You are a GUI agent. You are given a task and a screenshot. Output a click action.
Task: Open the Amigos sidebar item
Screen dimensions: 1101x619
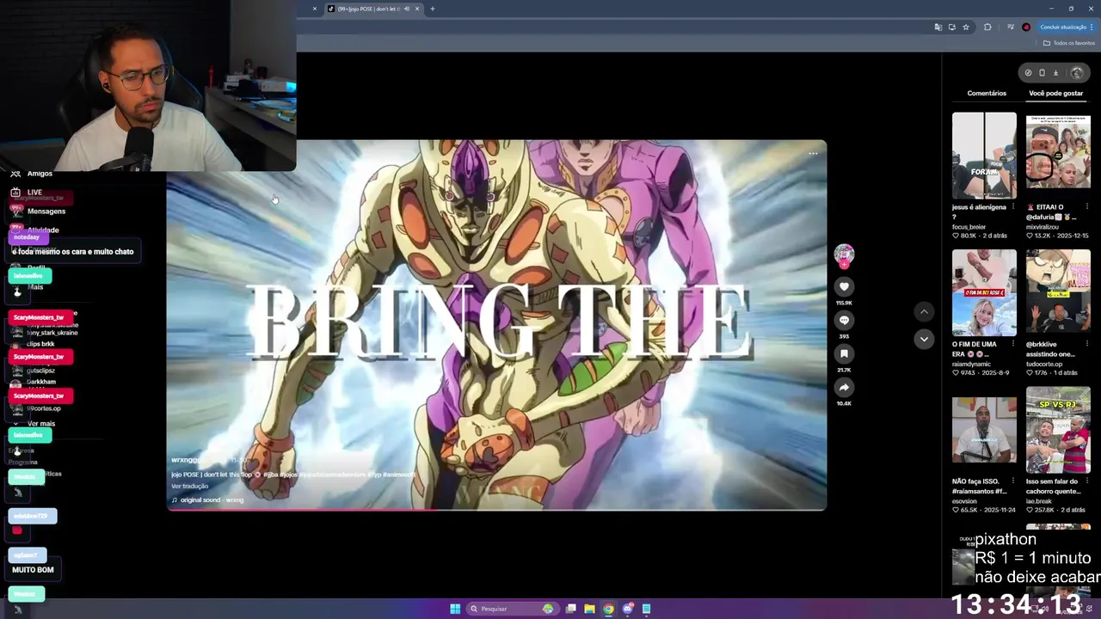click(x=40, y=174)
